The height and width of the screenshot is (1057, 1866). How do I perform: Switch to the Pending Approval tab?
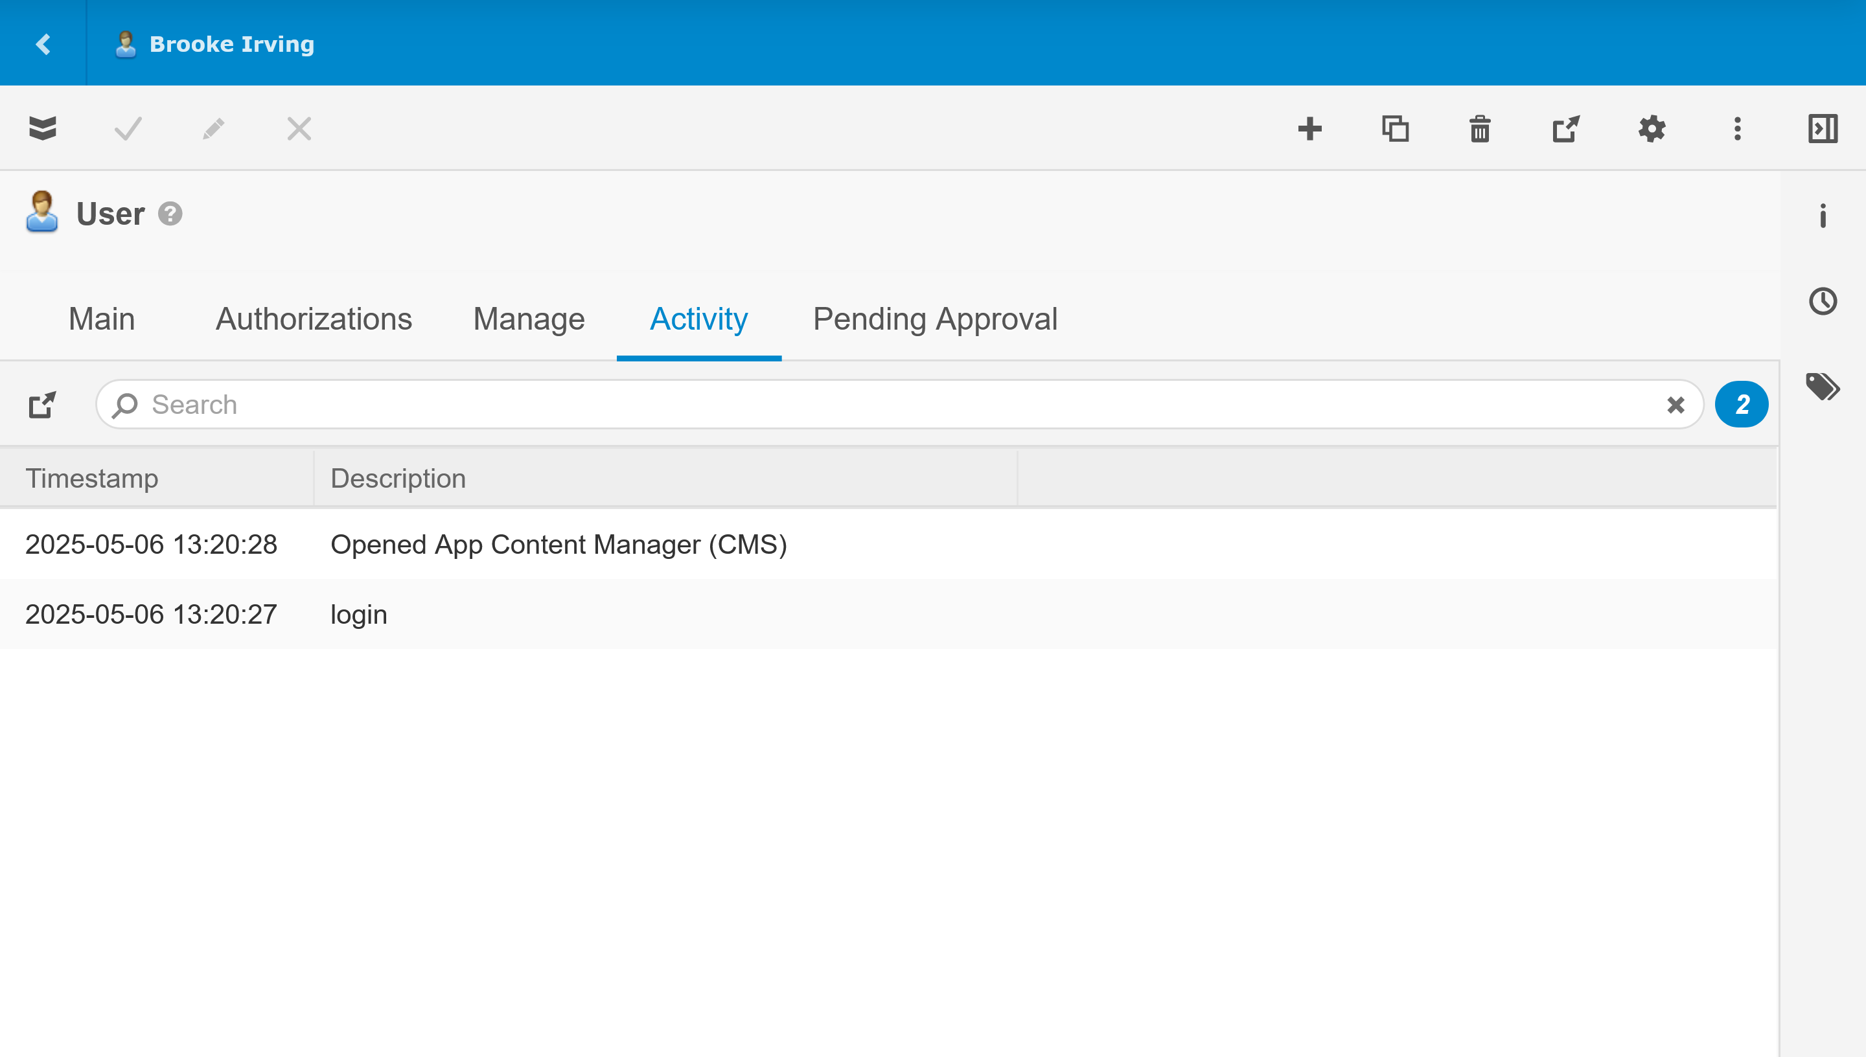click(x=934, y=319)
